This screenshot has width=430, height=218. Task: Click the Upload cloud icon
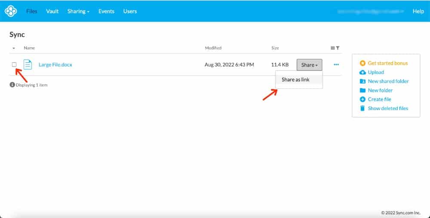(x=362, y=72)
